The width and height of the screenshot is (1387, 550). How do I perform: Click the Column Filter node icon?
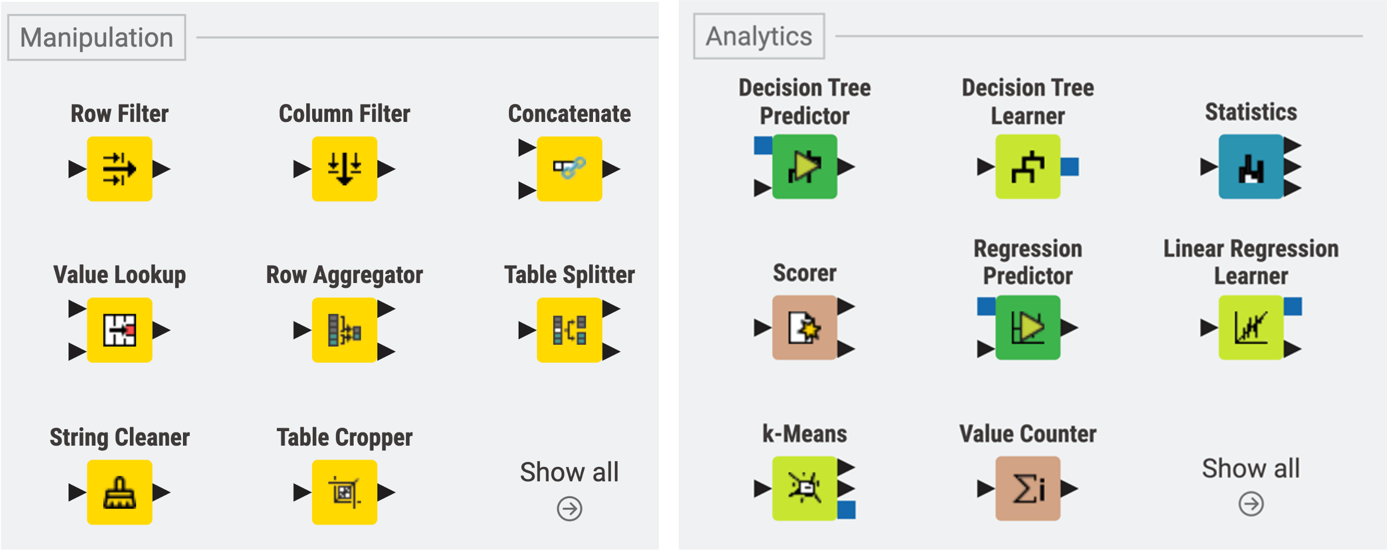(344, 169)
